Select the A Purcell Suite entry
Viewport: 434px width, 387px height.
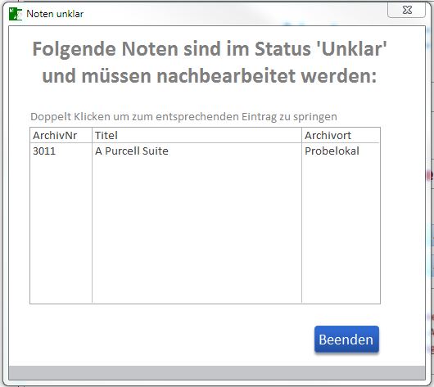(132, 151)
